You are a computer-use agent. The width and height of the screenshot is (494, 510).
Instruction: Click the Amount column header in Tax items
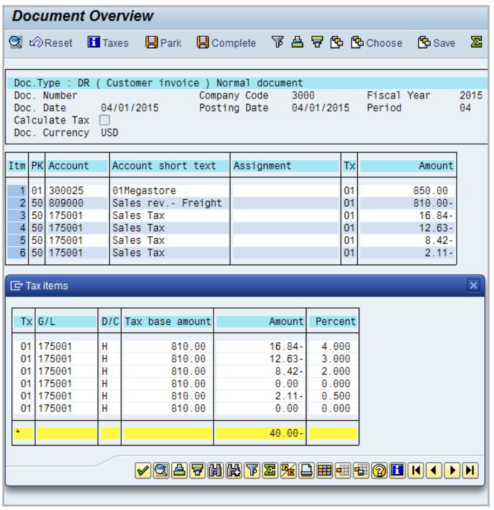[260, 322]
